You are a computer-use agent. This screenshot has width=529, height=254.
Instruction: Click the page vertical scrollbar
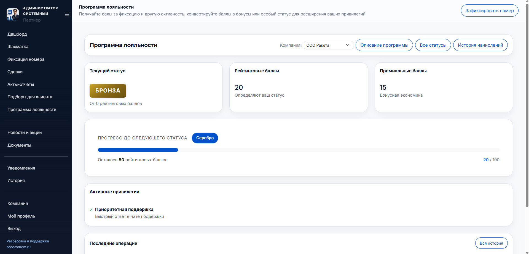click(527, 110)
